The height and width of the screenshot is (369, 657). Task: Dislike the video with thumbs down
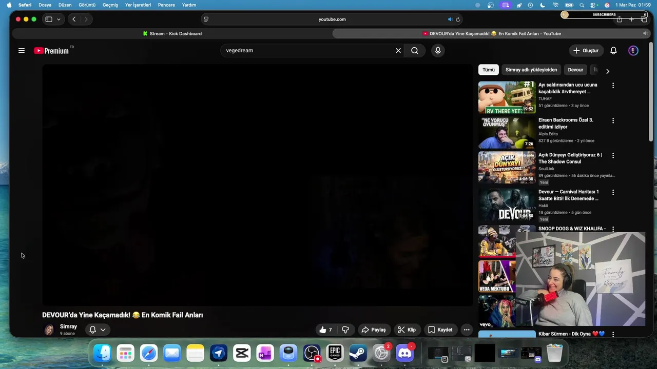point(345,330)
